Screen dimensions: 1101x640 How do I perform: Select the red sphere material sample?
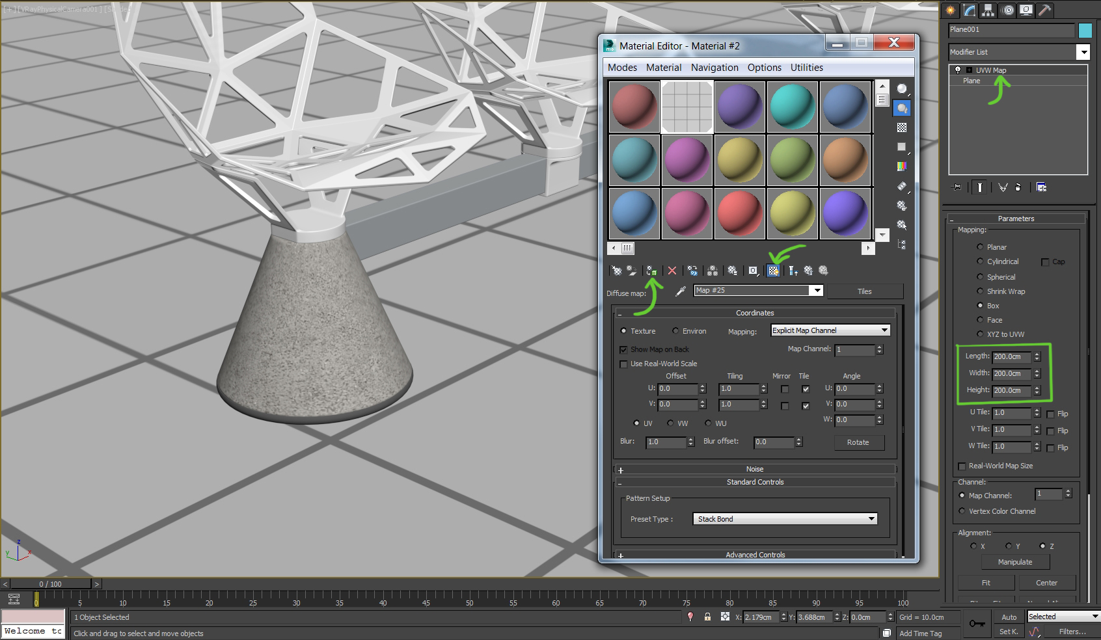(x=633, y=106)
